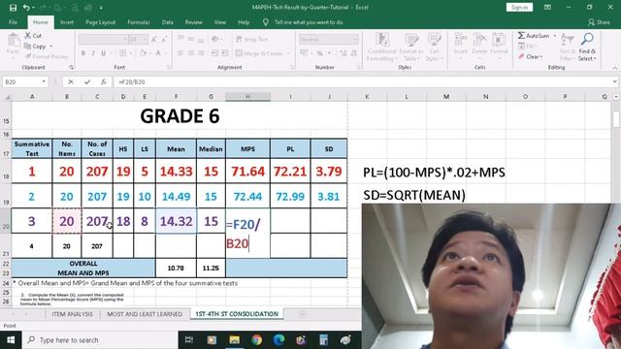Click the AutoSum sigma icon
This screenshot has width=621, height=349.
(521, 36)
